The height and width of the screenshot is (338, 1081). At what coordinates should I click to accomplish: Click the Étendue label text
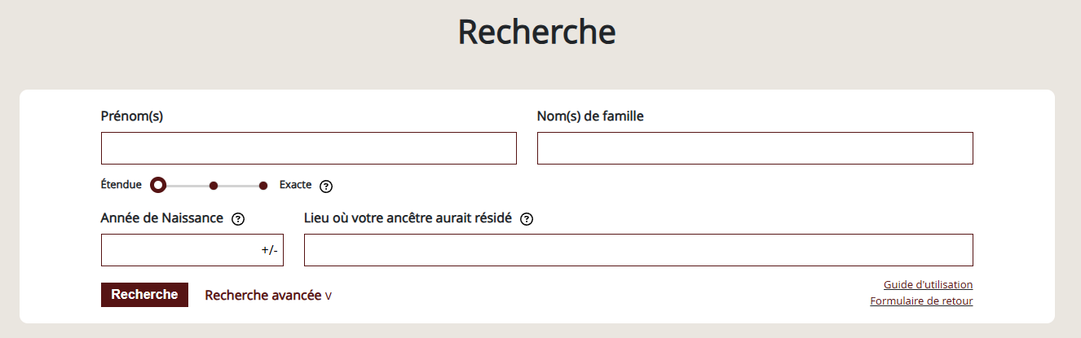pyautogui.click(x=121, y=185)
